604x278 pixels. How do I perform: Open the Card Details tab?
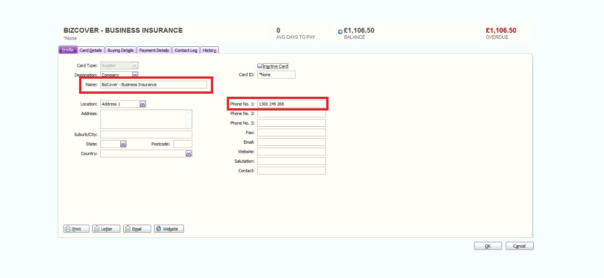(91, 50)
